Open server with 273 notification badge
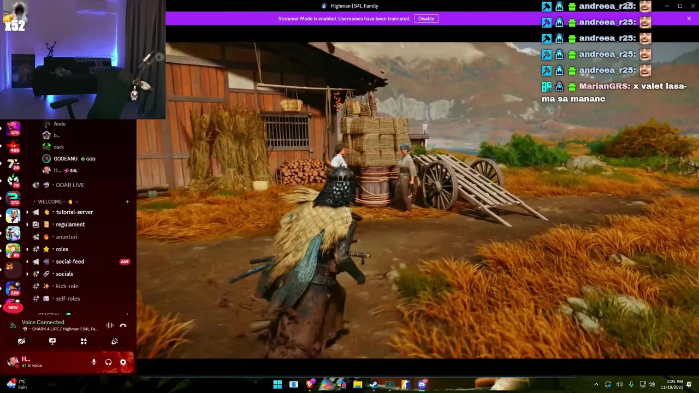 point(13,199)
